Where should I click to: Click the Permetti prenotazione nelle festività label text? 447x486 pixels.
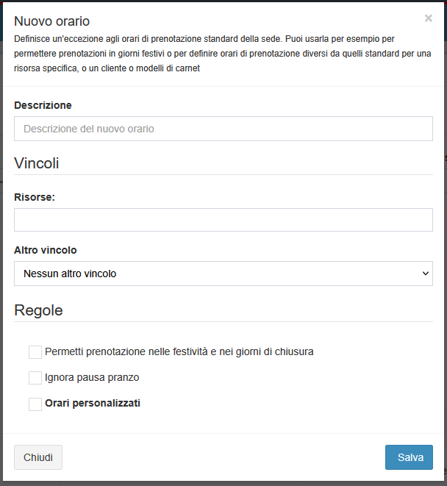click(179, 351)
